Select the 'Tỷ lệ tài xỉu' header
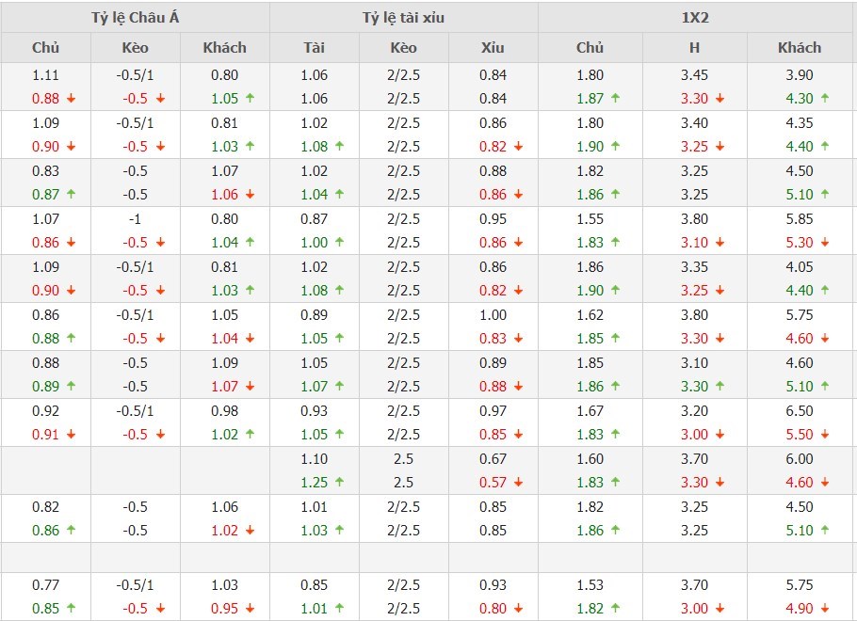Viewport: 857px width, 621px height. click(403, 16)
